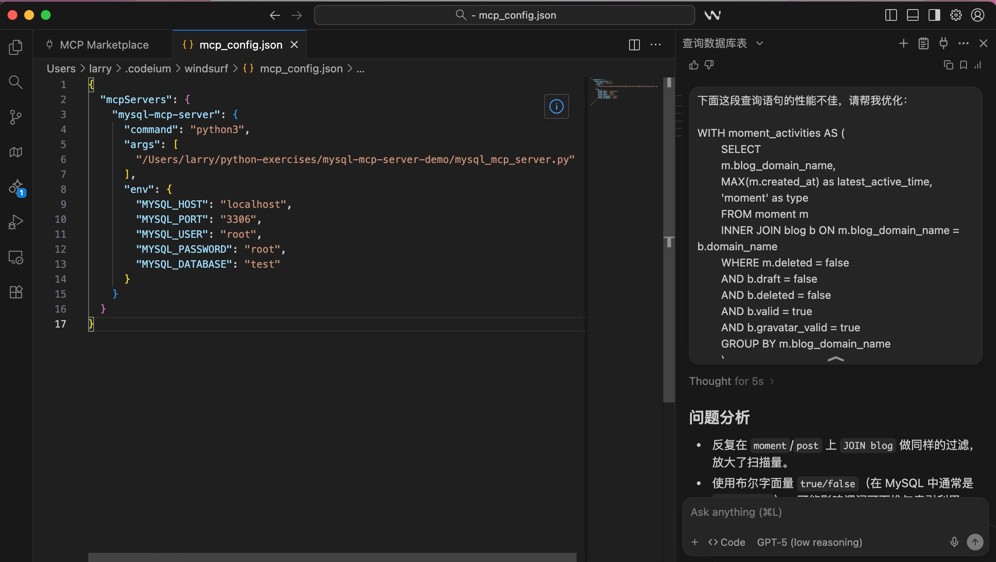
Task: Switch to the MCP Marketplace tab
Action: pos(104,44)
